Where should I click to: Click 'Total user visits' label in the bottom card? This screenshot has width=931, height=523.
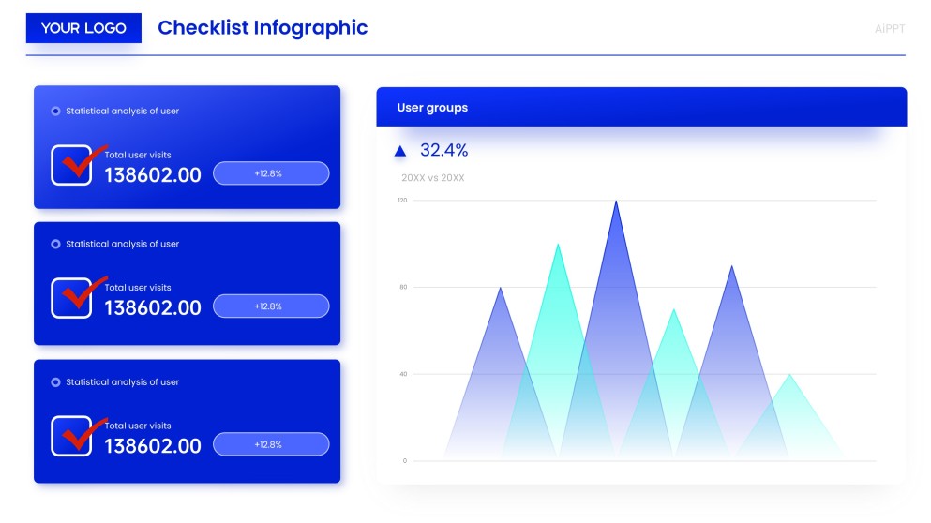(x=138, y=426)
